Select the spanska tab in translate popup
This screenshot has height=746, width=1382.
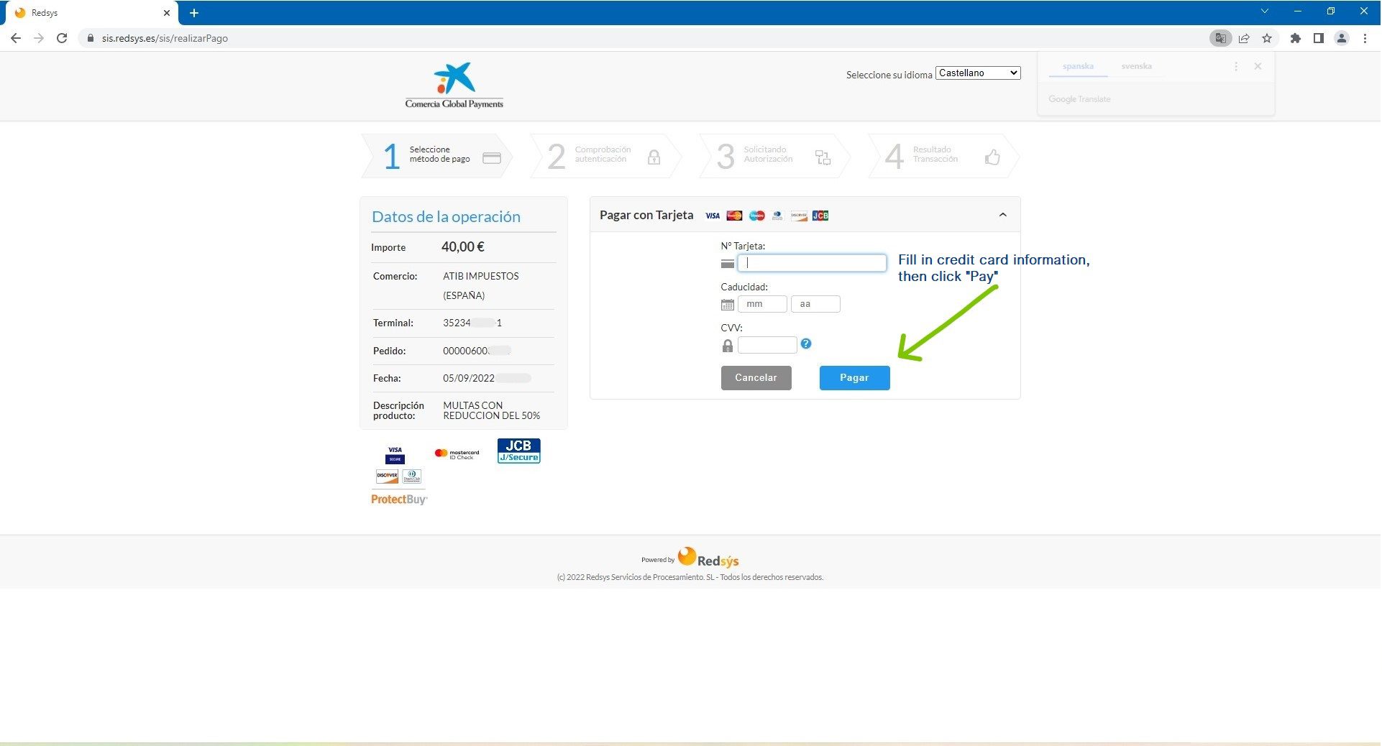pyautogui.click(x=1078, y=66)
